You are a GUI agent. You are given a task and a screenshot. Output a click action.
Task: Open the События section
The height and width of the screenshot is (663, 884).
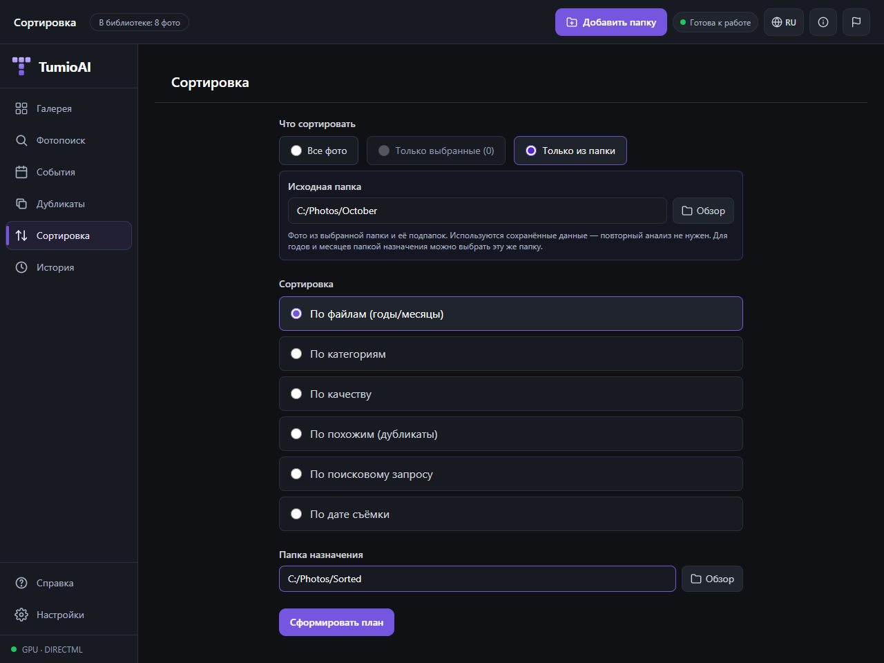[68, 172]
